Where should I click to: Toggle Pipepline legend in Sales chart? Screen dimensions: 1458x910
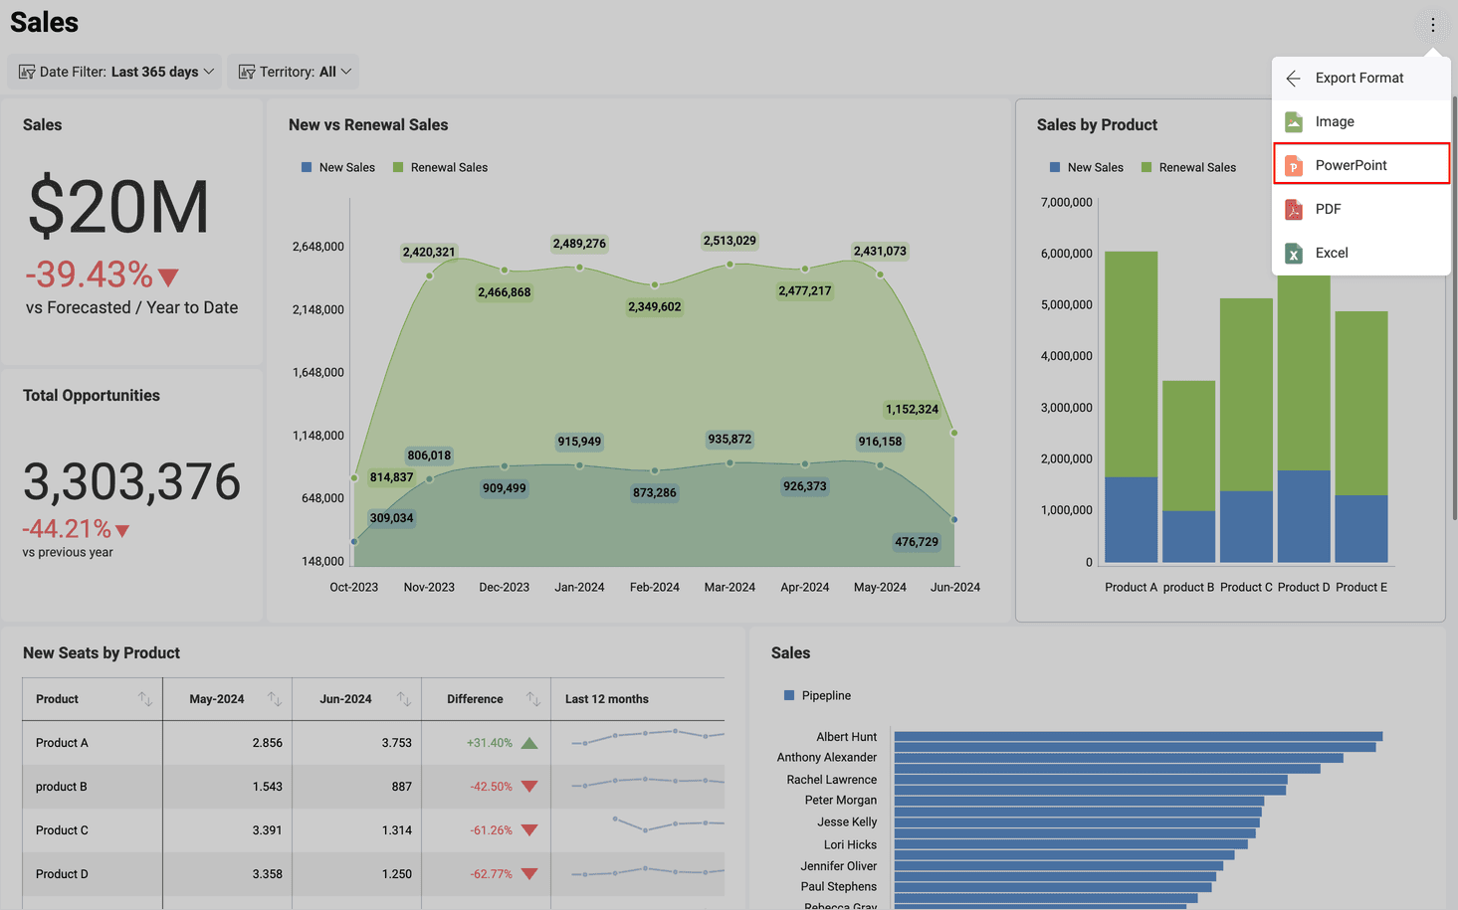click(x=817, y=695)
